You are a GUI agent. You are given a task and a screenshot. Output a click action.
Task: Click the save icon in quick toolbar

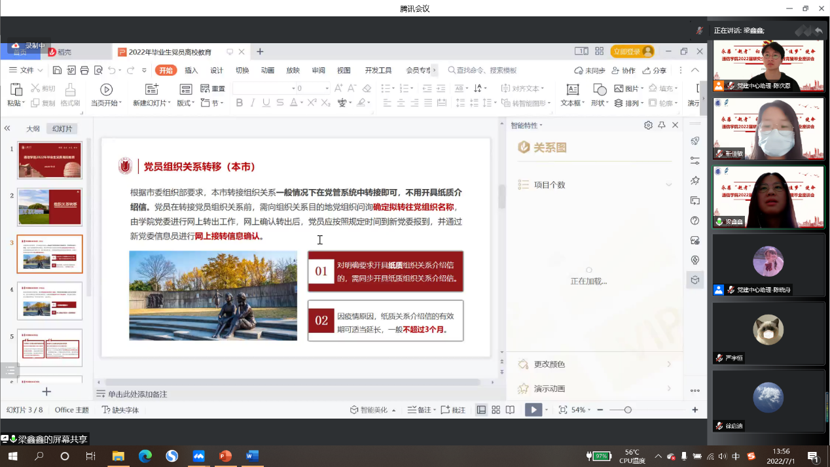(x=58, y=71)
